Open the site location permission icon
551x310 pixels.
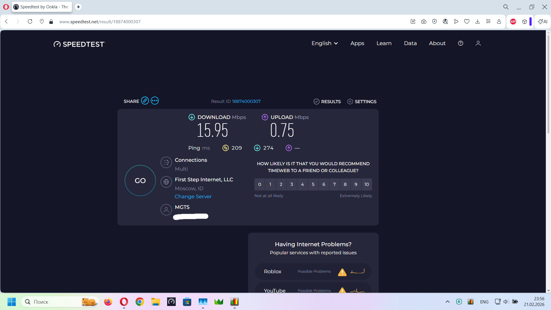tap(42, 22)
